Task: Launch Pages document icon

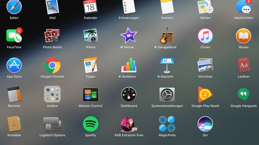Action: 90,65
